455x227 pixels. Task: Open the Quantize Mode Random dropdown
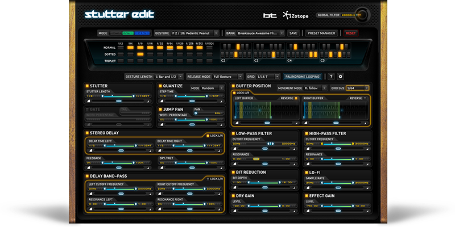click(x=212, y=88)
